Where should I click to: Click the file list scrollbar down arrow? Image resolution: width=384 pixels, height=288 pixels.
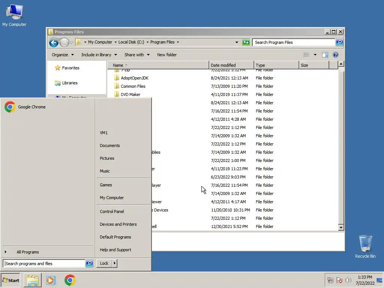pos(341,228)
